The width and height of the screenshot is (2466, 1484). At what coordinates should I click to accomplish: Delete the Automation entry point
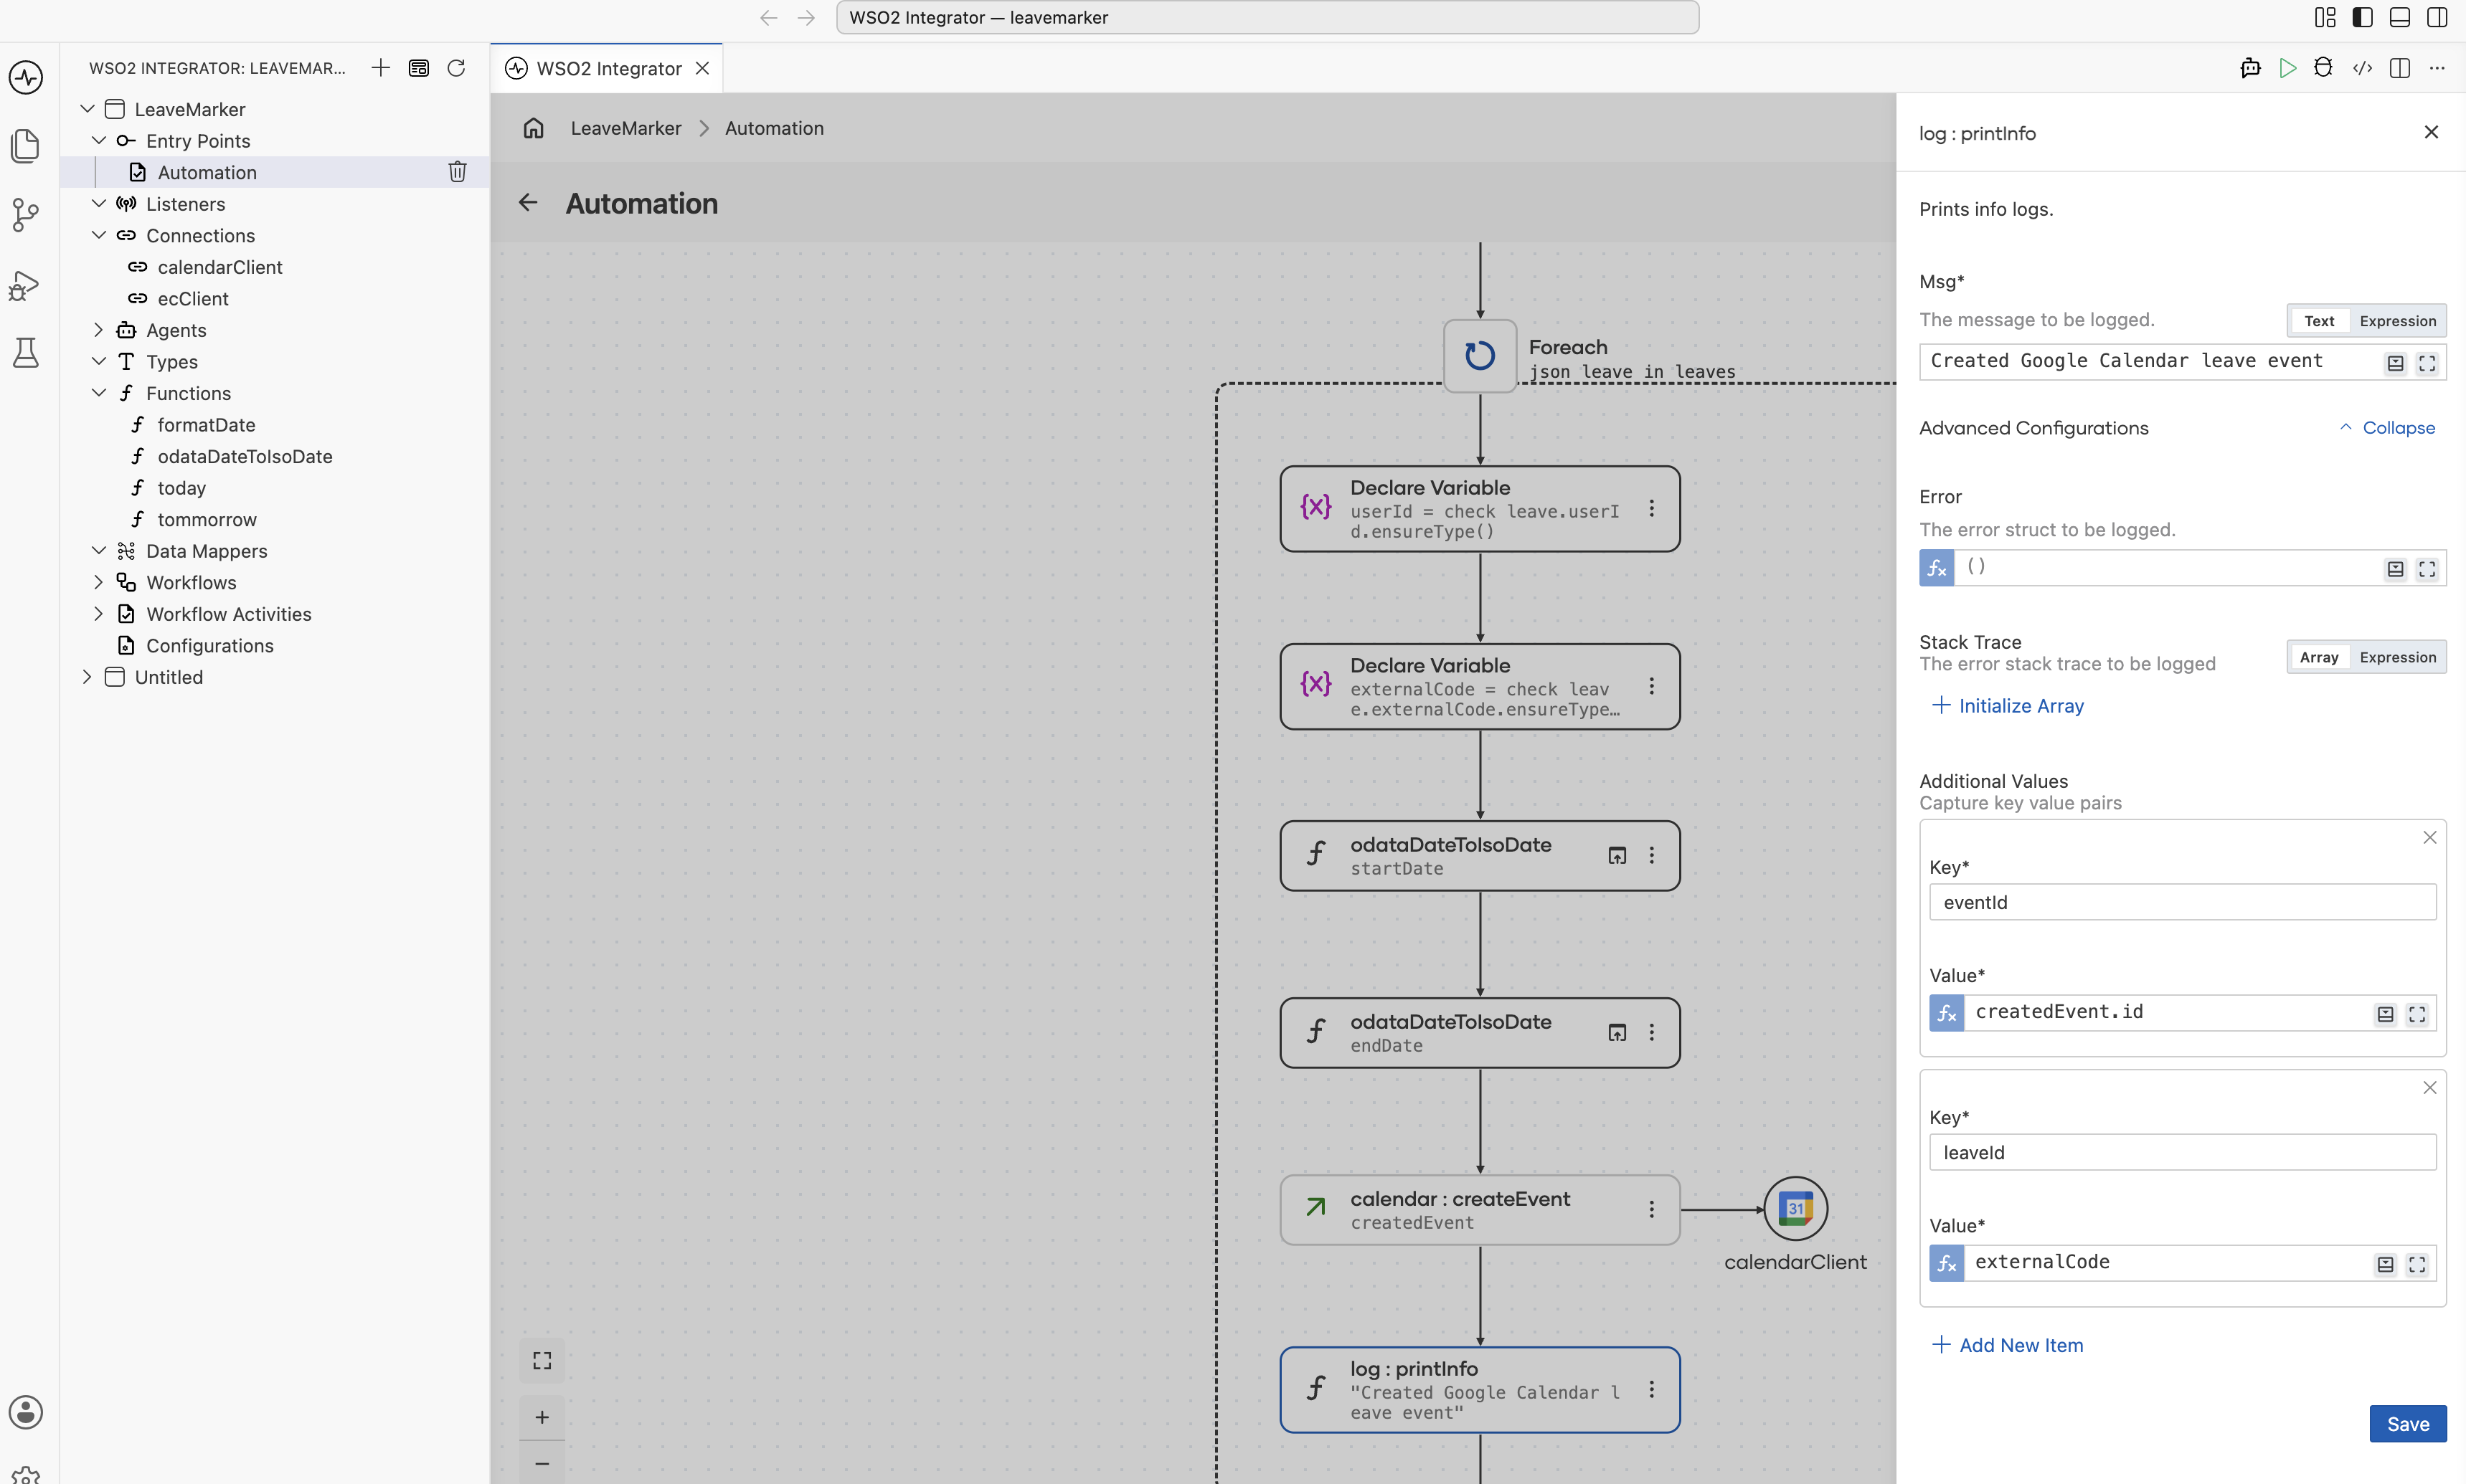click(x=457, y=172)
